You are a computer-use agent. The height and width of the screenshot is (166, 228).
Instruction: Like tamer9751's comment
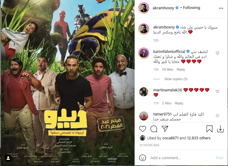217,116
